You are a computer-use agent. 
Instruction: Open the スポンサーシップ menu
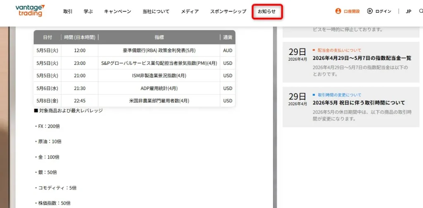pyautogui.click(x=228, y=11)
